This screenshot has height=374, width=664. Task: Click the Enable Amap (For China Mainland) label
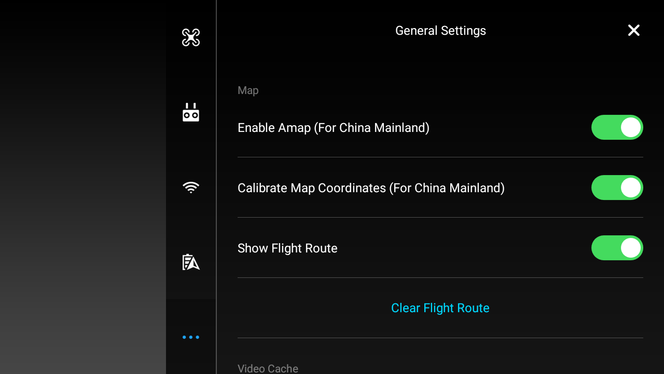[334, 128]
